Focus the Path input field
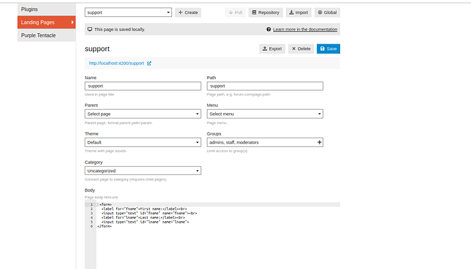 265,86
